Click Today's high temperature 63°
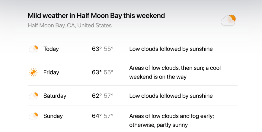The height and width of the screenshot is (132, 262). (97, 49)
